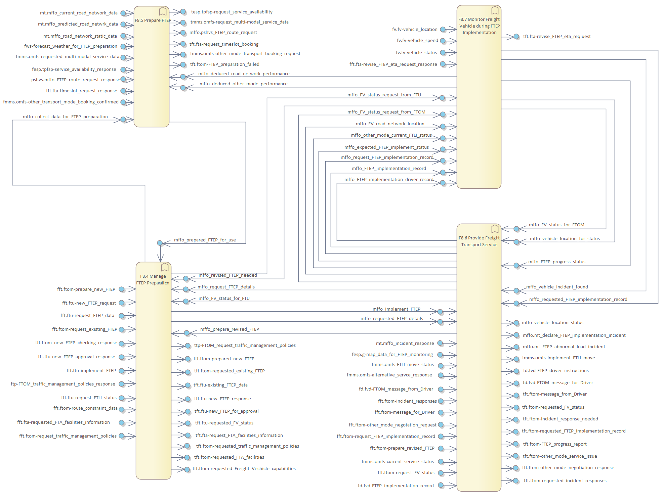The width and height of the screenshot is (663, 502).
Task: Click the F8.5 Prepare FTEP bookmark icon
Action: tap(163, 11)
